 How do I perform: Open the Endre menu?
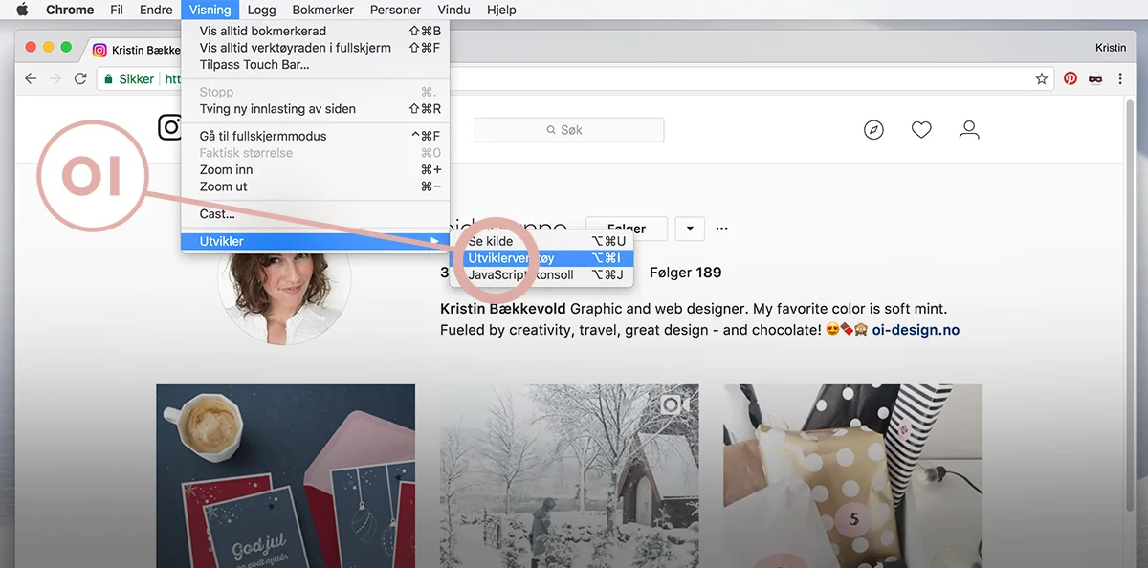click(156, 10)
